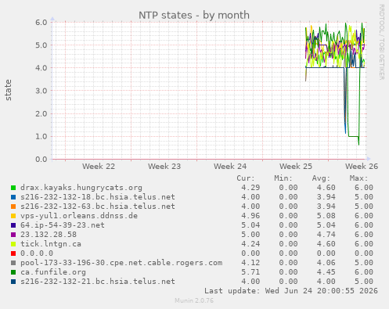Click the Avg: column header

[x=321, y=178]
